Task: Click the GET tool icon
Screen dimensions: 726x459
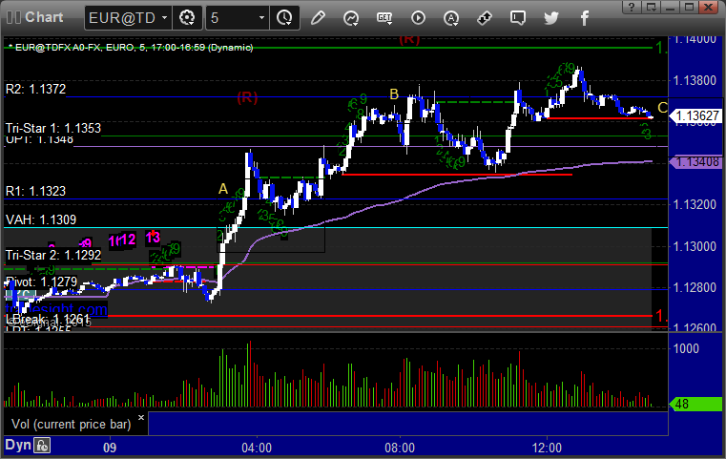Action: 384,18
